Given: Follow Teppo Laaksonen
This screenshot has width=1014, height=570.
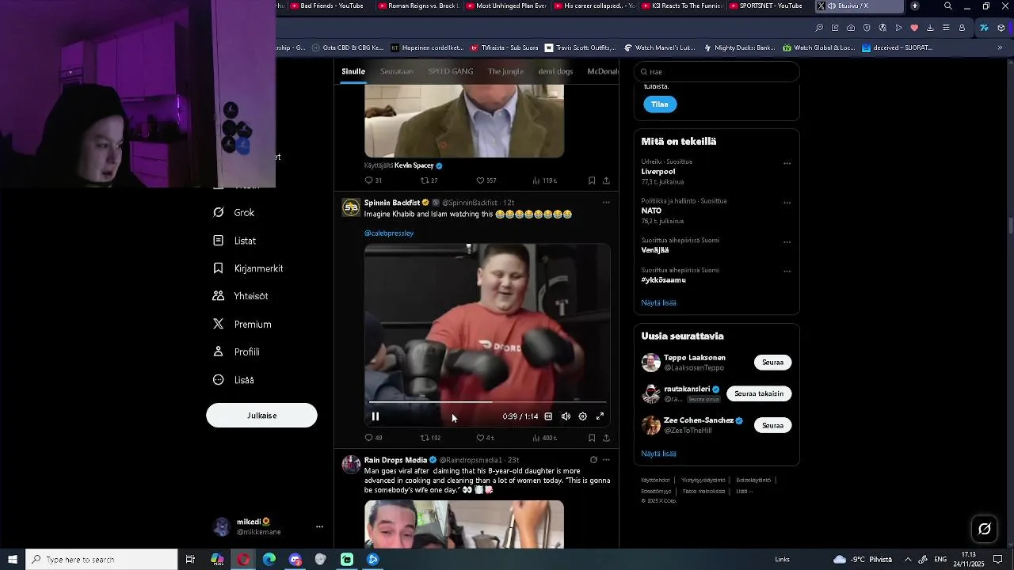Looking at the screenshot, I should tap(772, 363).
